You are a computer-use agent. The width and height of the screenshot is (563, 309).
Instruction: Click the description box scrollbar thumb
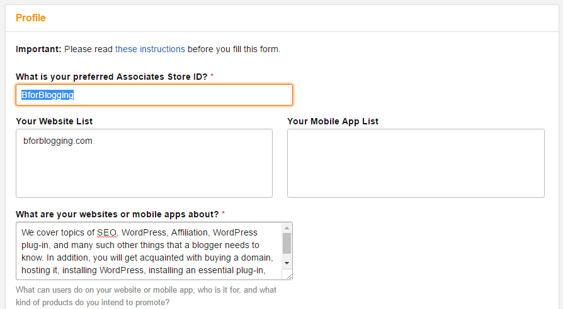point(287,244)
